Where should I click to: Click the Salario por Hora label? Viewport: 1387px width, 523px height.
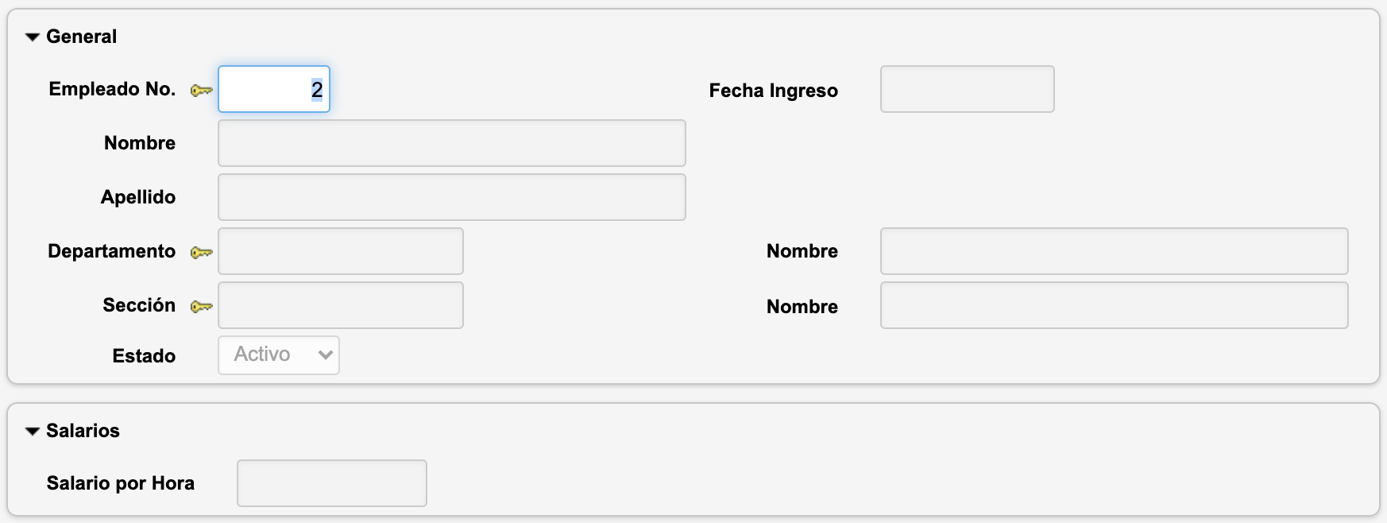coord(121,483)
